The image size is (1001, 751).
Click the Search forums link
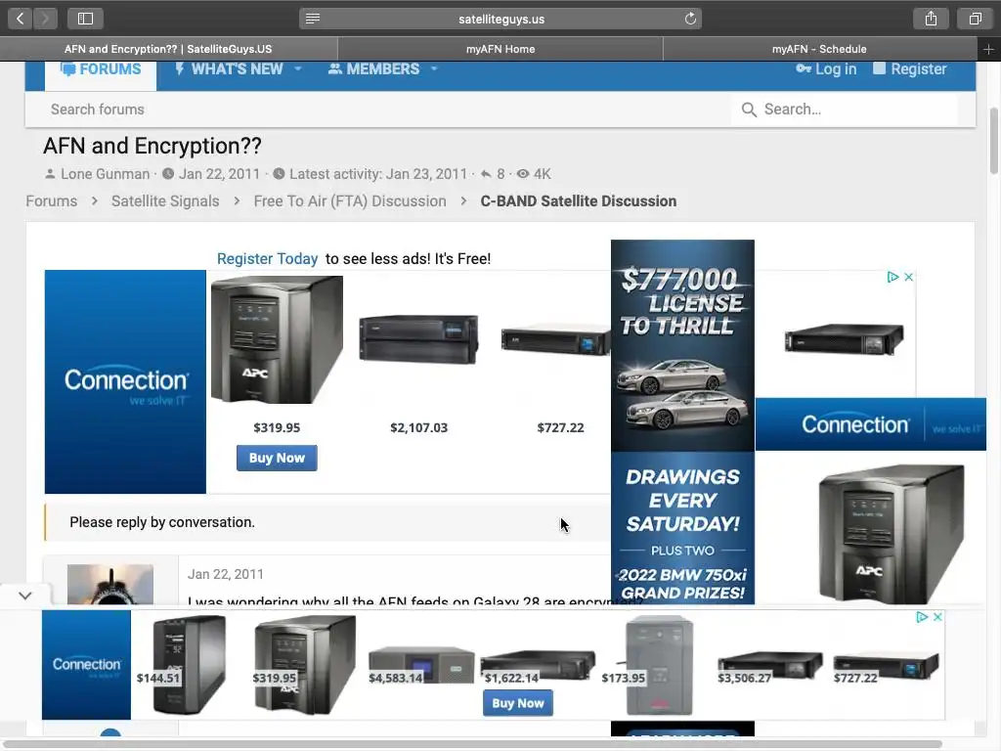(98, 110)
